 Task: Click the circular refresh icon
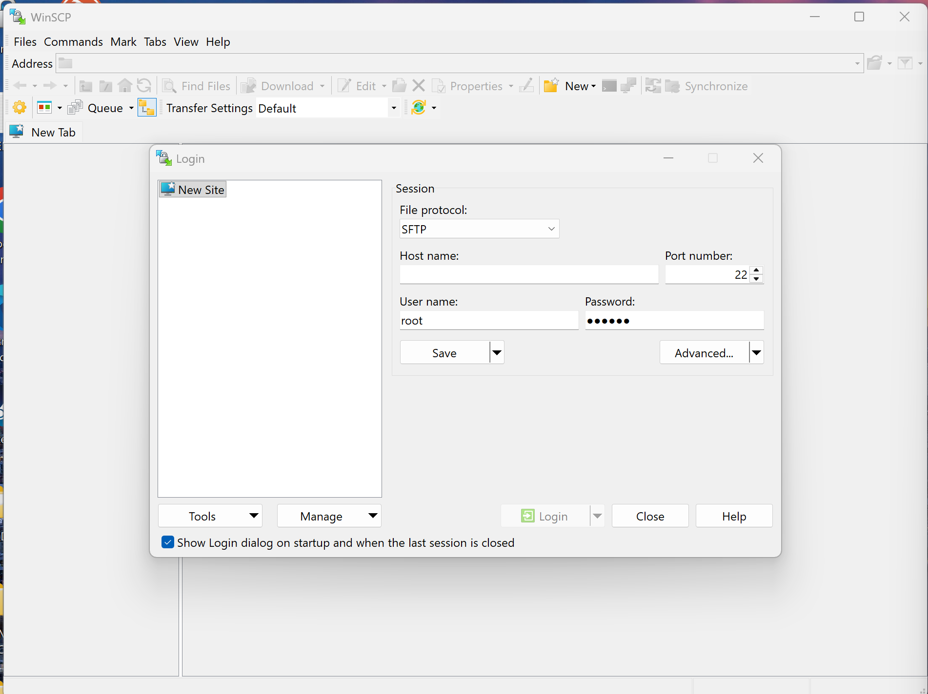[x=144, y=86]
